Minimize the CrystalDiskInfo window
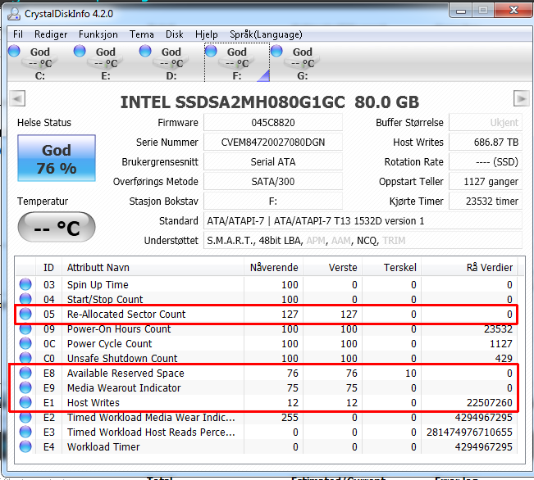The height and width of the screenshot is (480, 534). tap(461, 11)
